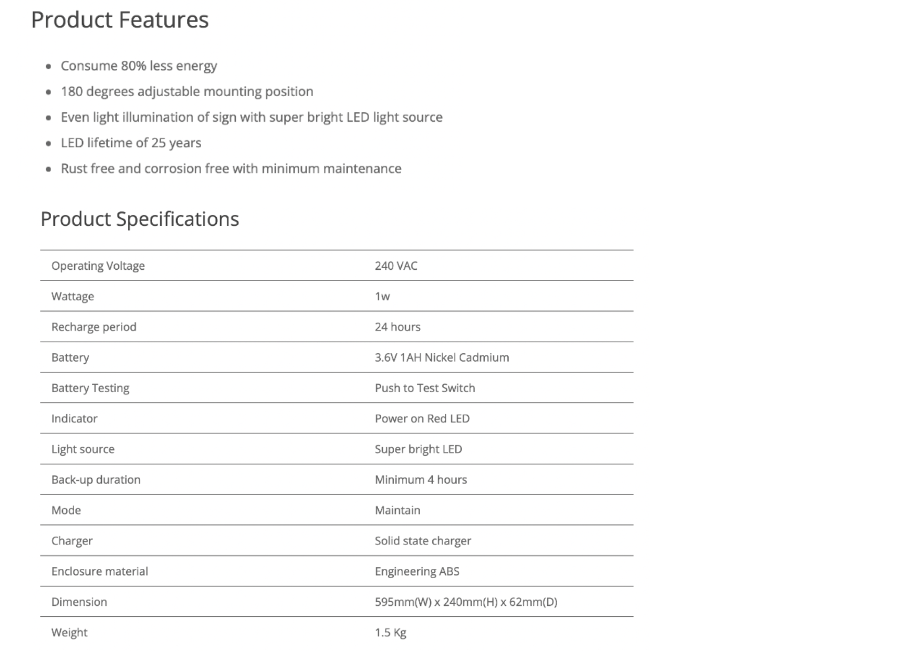
Task: Click the Light source row label
Action: tap(83, 449)
